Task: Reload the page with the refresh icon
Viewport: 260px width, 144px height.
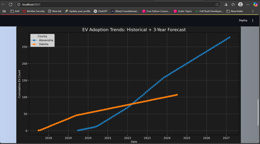Action: click(x=11, y=4)
